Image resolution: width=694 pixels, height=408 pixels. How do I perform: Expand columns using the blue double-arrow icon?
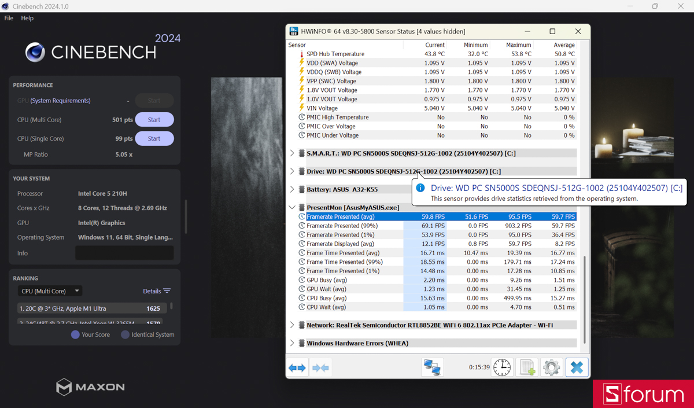click(297, 367)
